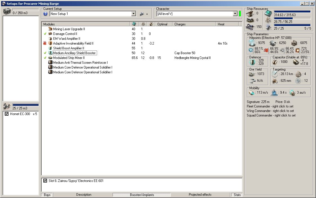Click the Price: 0 isk value
The image size is (316, 198).
(283, 102)
